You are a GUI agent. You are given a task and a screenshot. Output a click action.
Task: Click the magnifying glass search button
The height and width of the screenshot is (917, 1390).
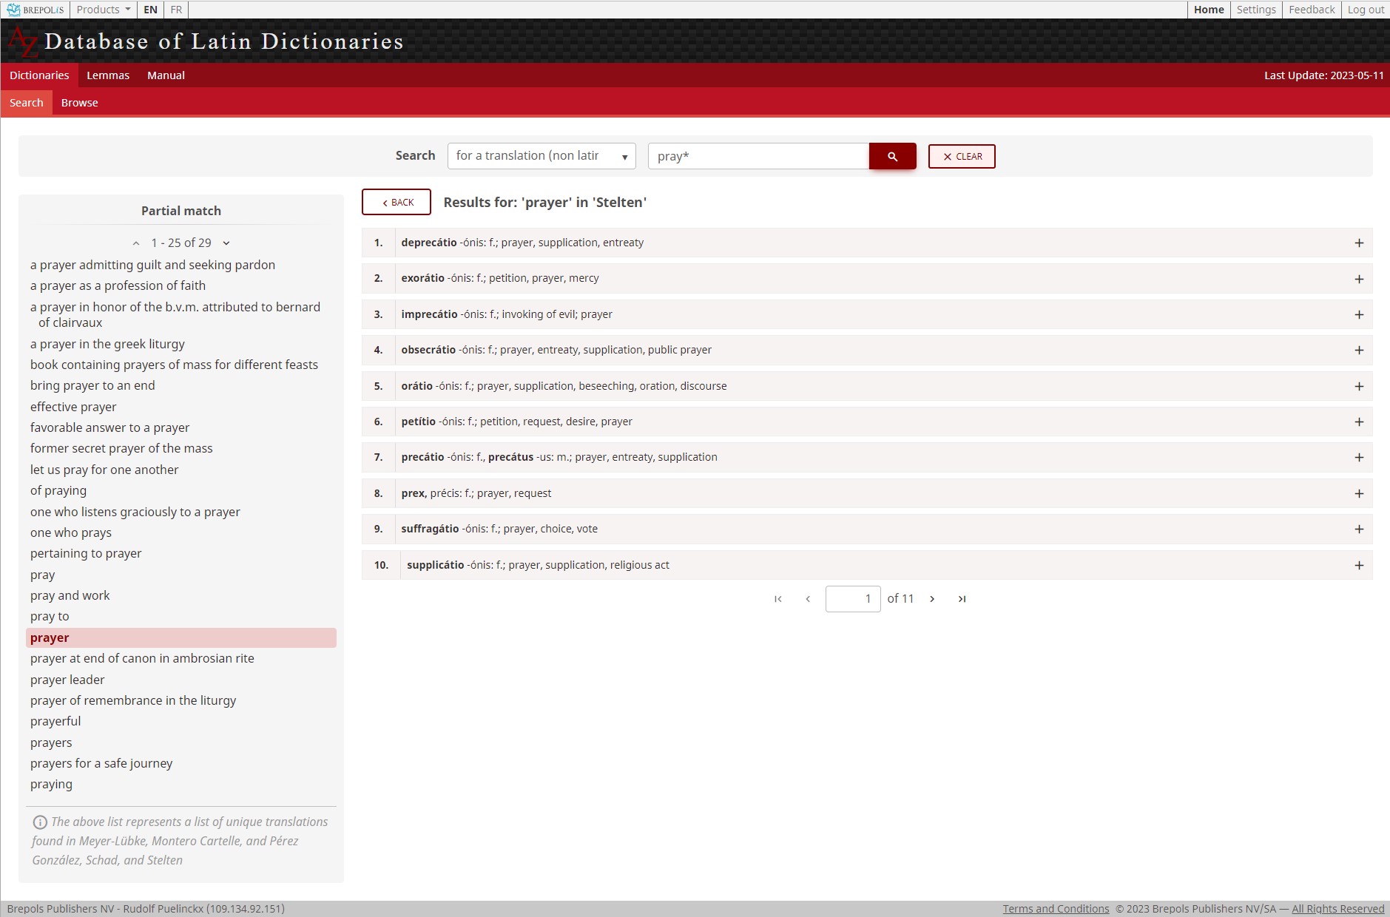click(x=892, y=156)
